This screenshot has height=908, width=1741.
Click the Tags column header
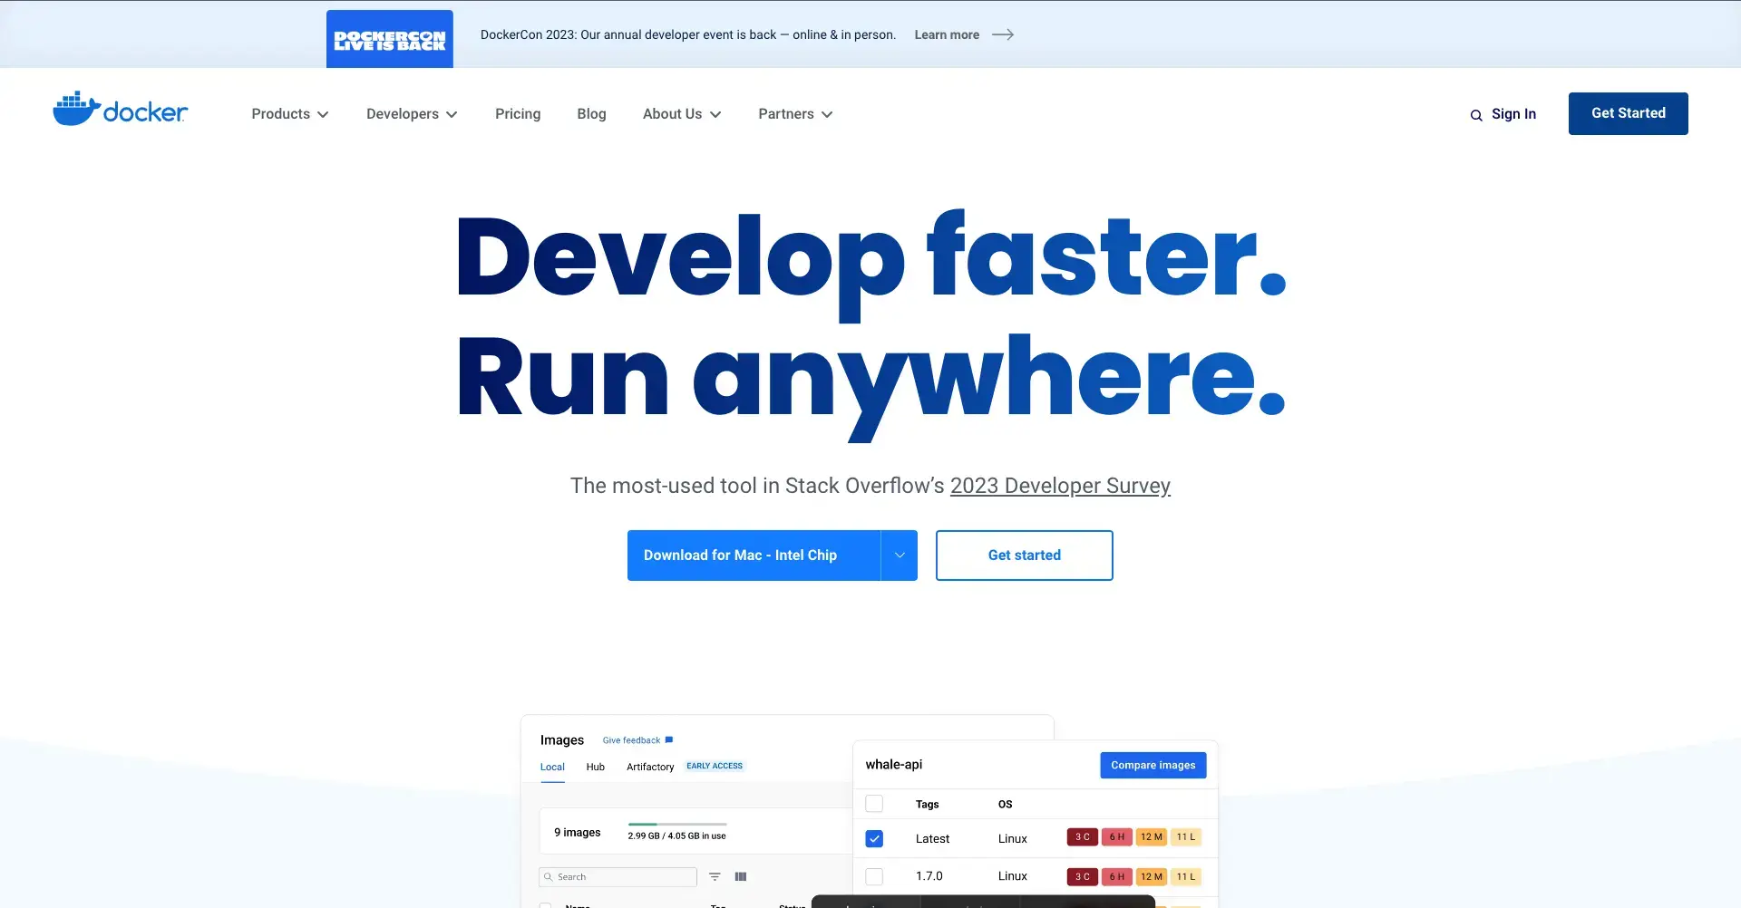[x=927, y=805]
